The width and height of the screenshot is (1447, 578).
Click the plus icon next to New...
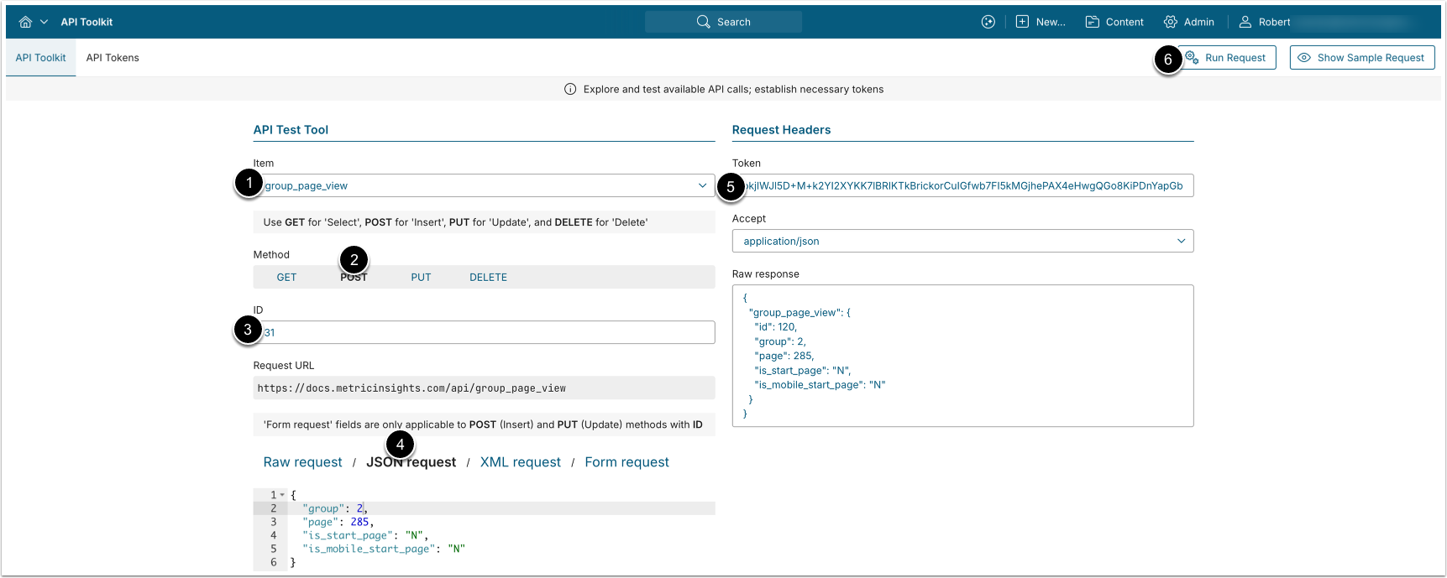1022,22
